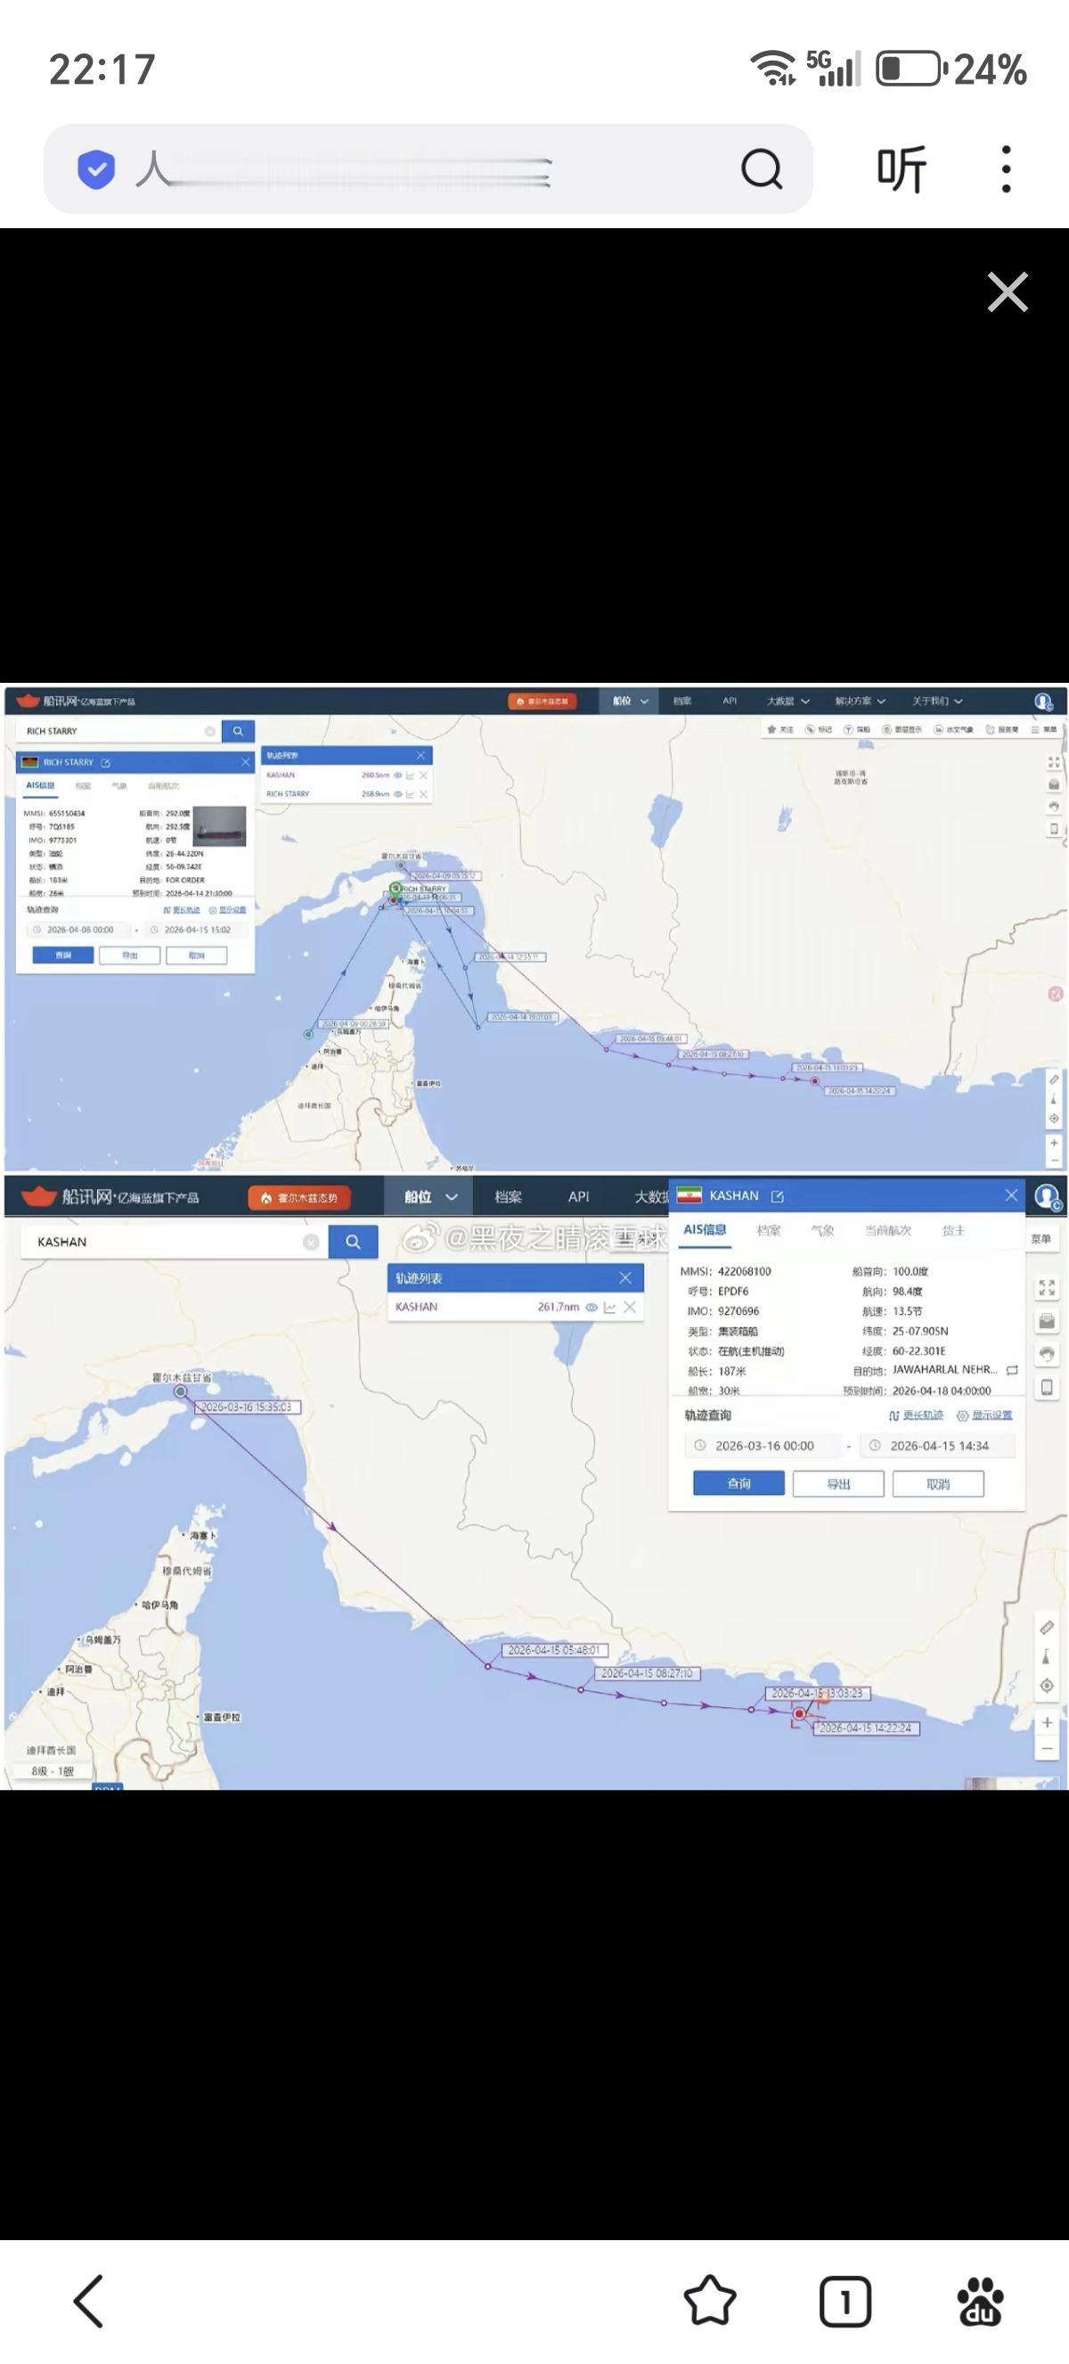
Task: Click the blue search button beside KASHAN
Action: (x=353, y=1242)
